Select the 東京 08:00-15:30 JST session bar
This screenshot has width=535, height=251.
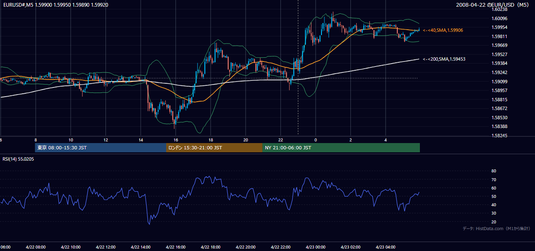pos(100,148)
